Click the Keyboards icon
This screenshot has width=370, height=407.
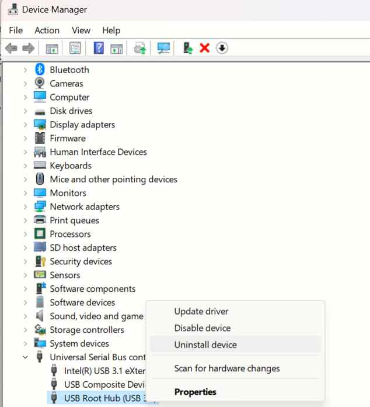(40, 165)
